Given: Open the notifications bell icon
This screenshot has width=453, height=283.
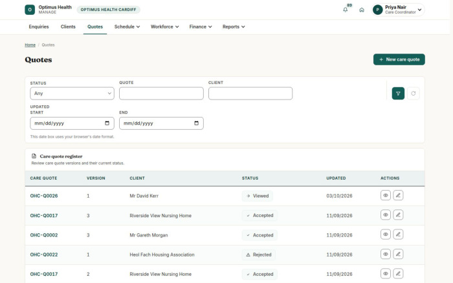Looking at the screenshot, I should point(345,10).
